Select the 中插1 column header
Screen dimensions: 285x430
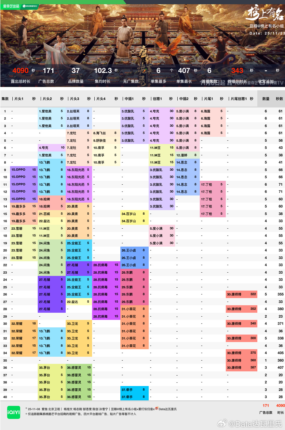pyautogui.click(x=129, y=98)
